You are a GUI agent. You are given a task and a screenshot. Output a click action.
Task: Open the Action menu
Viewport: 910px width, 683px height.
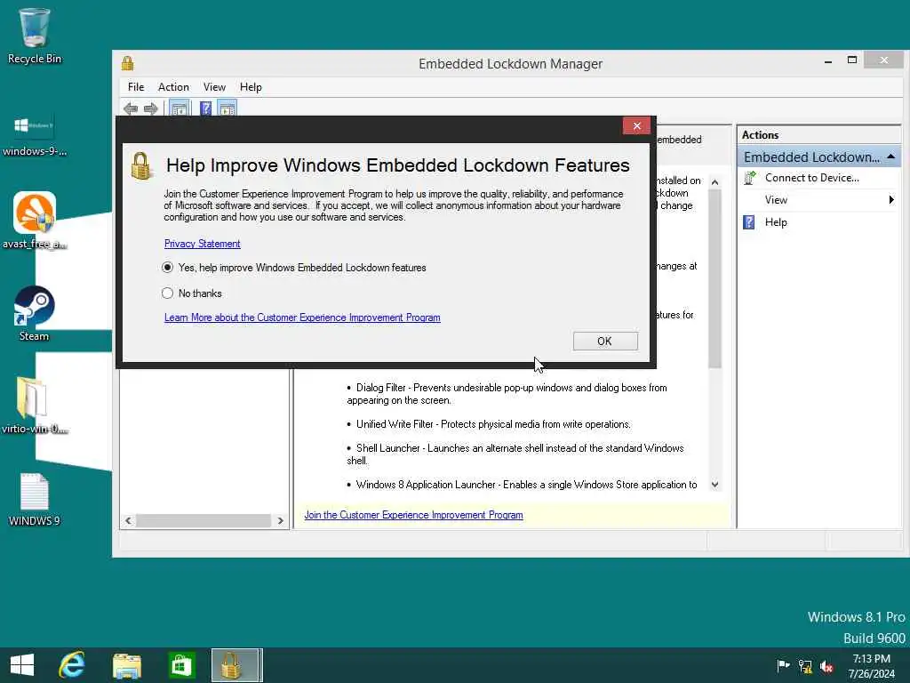(173, 87)
